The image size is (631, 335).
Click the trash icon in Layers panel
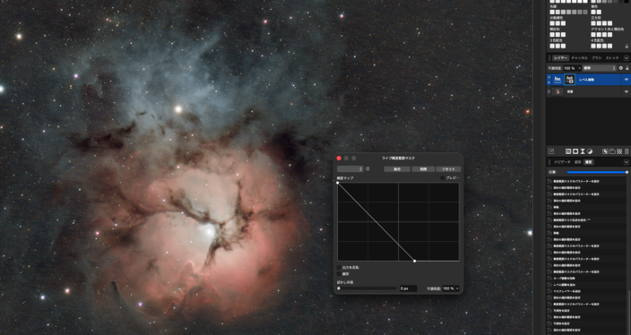tap(626, 151)
